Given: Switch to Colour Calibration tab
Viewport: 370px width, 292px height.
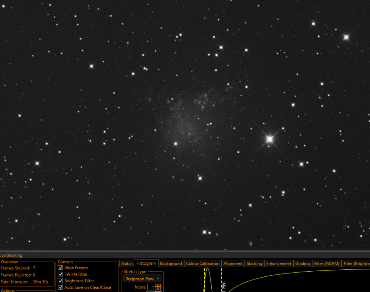Looking at the screenshot, I should [x=203, y=263].
